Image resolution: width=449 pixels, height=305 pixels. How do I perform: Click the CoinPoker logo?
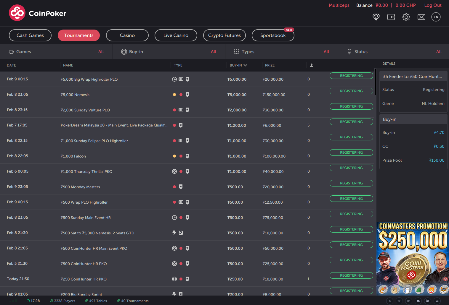(38, 13)
